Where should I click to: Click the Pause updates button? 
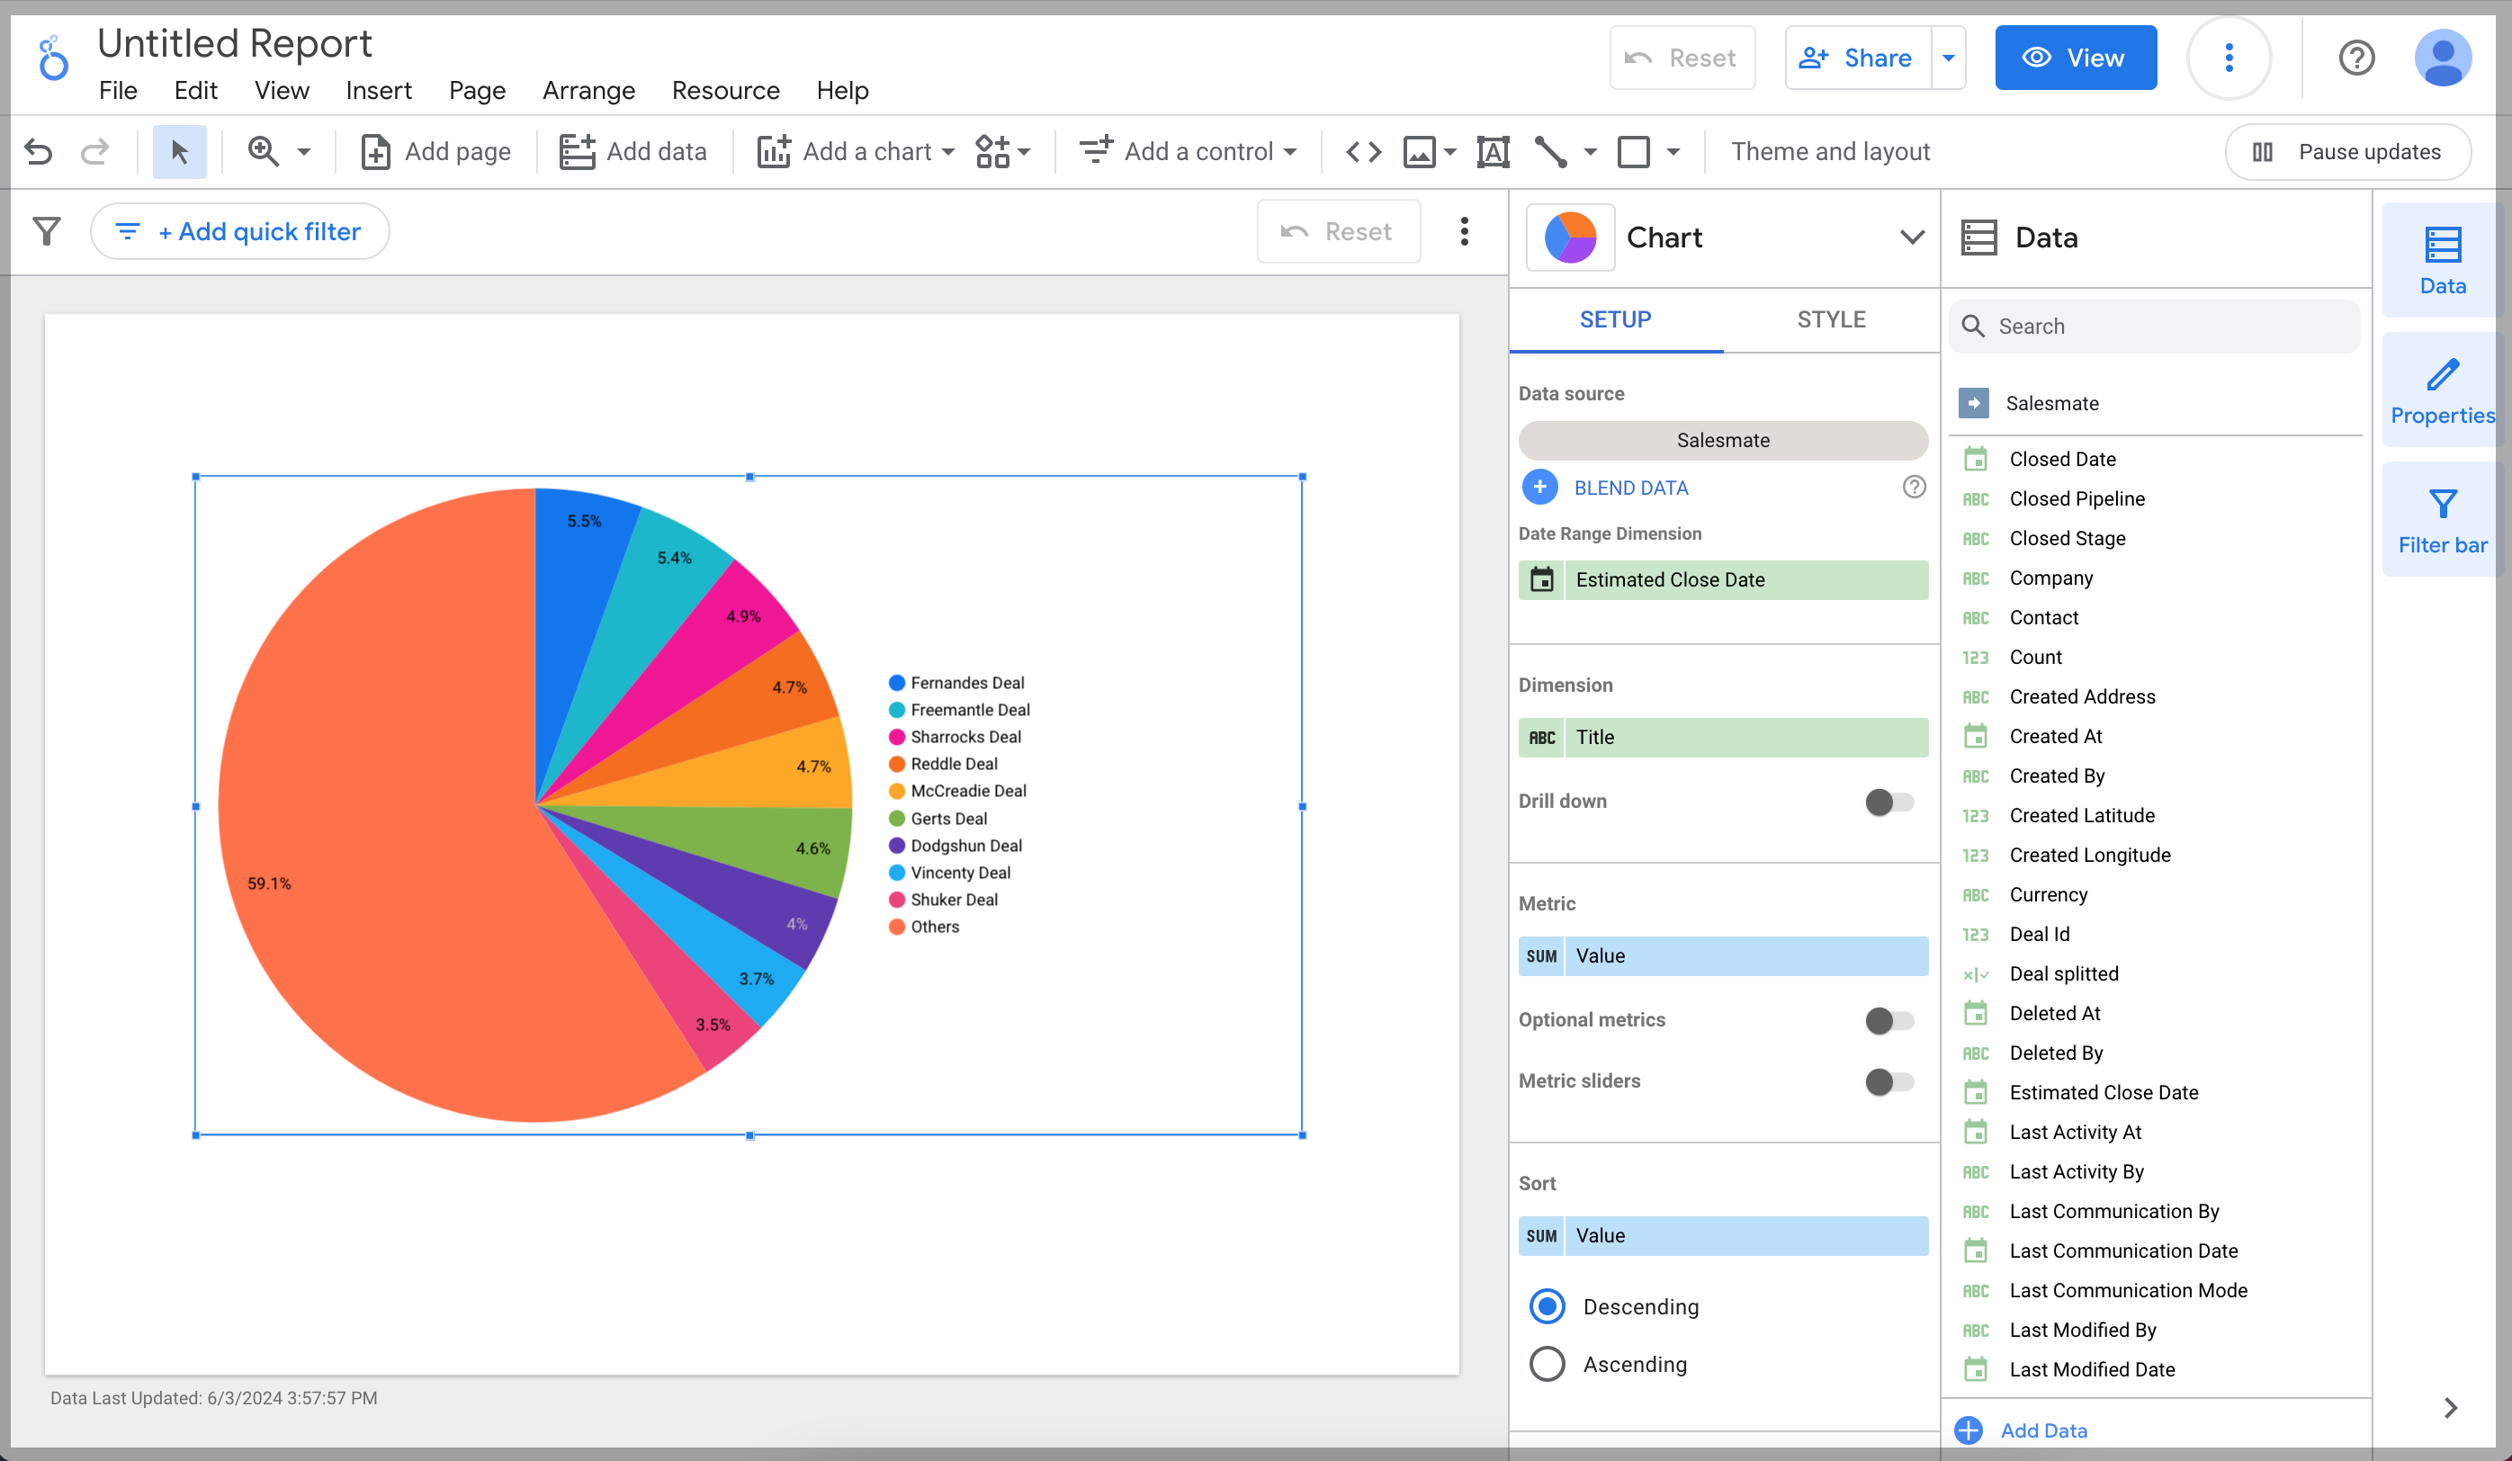(2347, 151)
